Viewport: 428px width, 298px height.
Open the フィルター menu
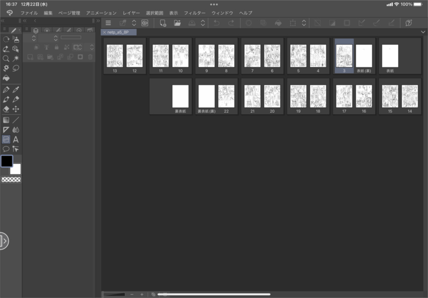coord(194,12)
